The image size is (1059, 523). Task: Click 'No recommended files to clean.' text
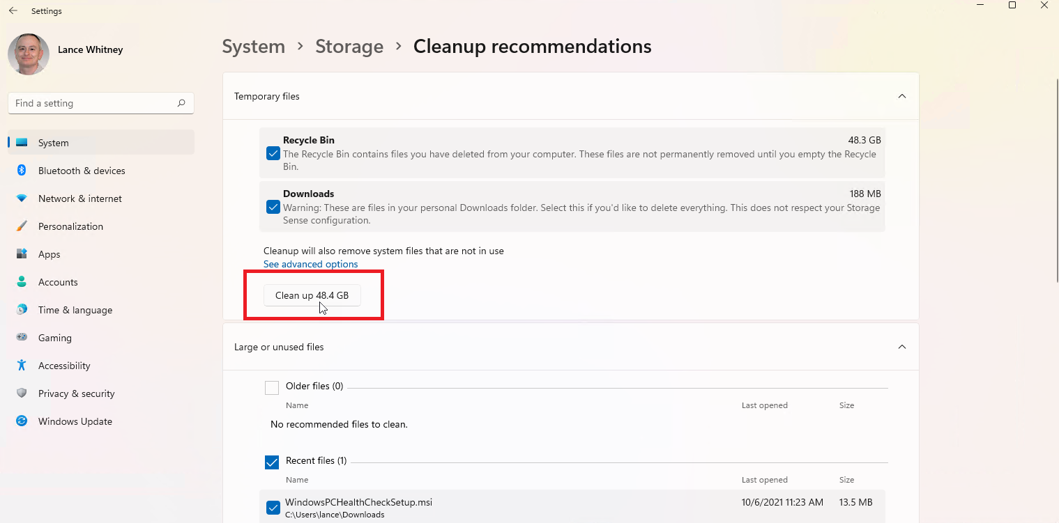(x=339, y=424)
